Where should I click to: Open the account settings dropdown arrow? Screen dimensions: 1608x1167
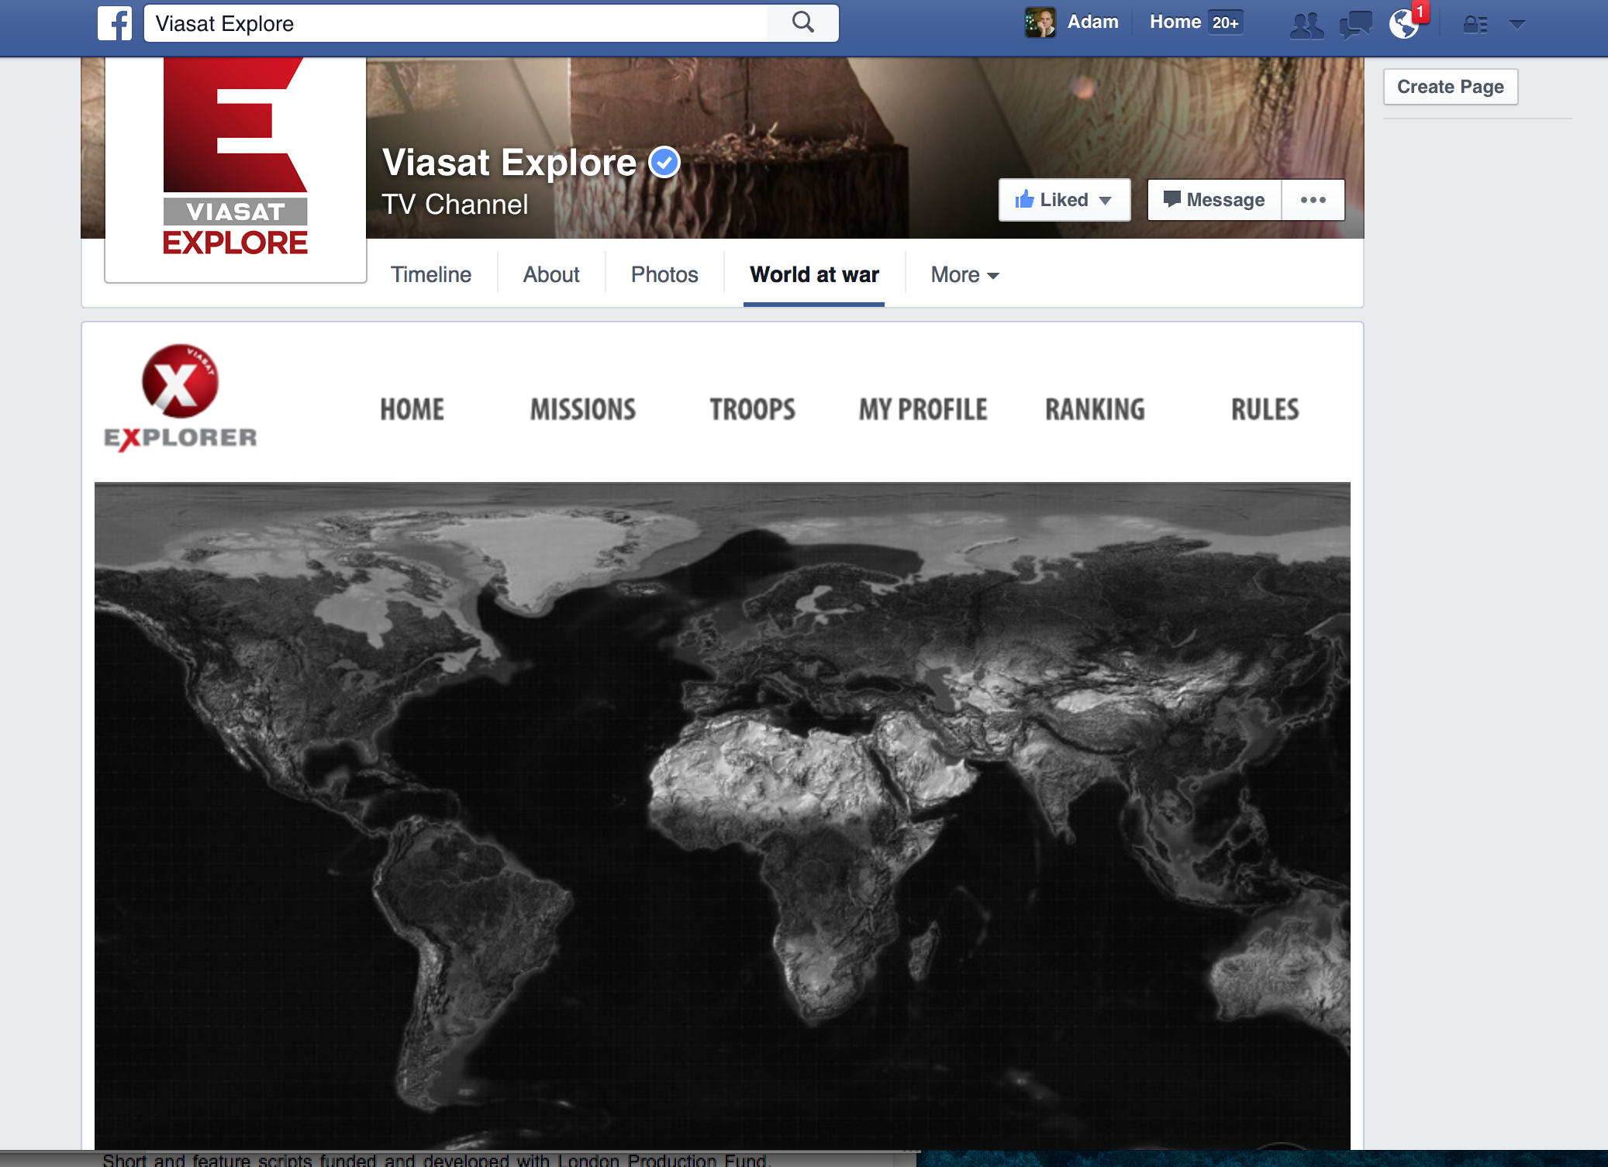[1517, 25]
